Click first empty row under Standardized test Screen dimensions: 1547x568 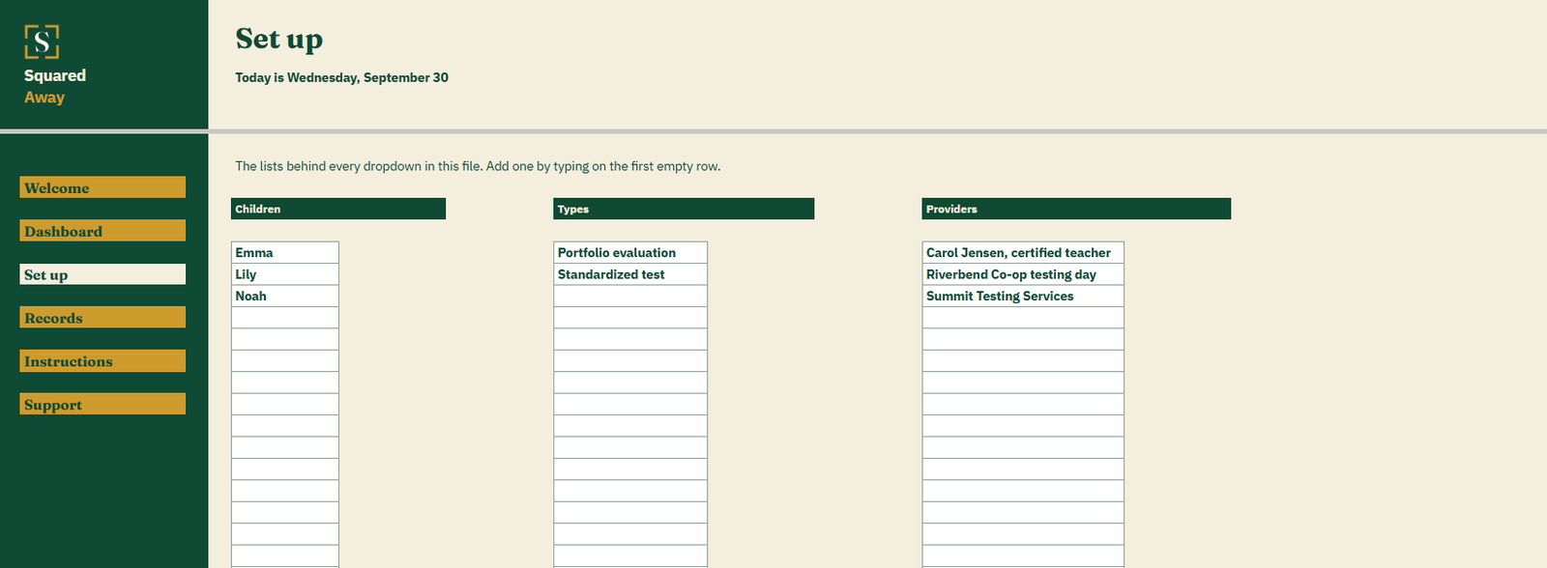tap(630, 296)
